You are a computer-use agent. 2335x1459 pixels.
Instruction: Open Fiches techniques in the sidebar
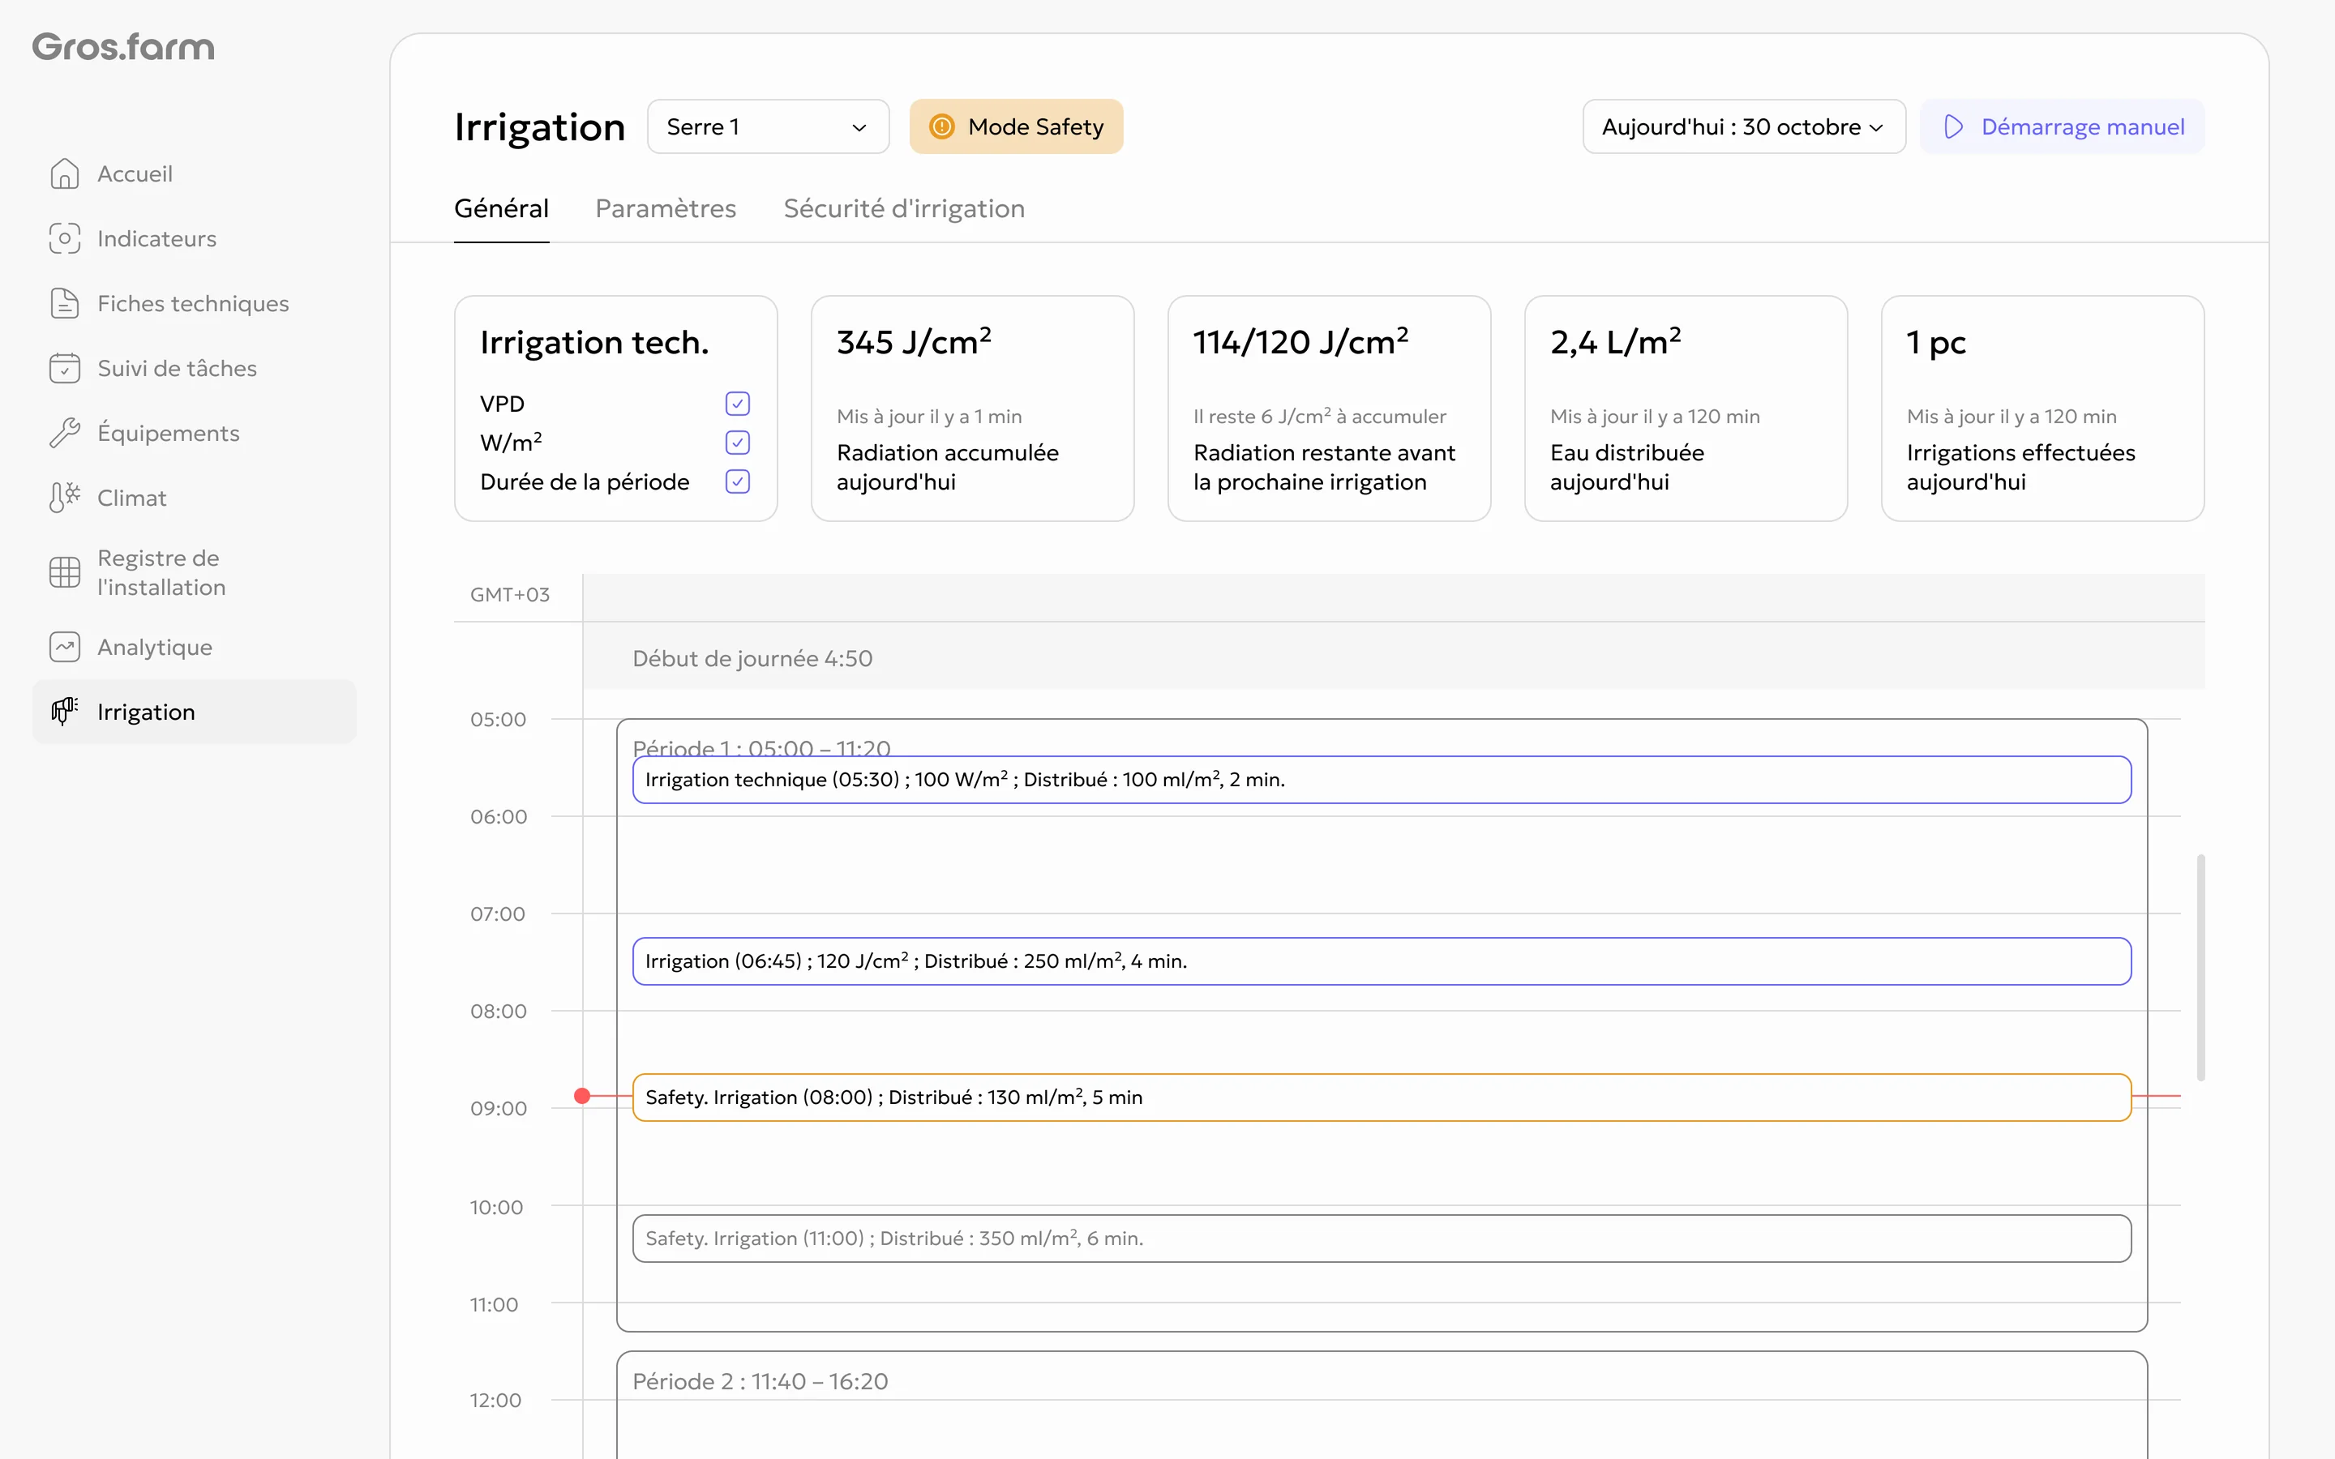click(x=195, y=303)
